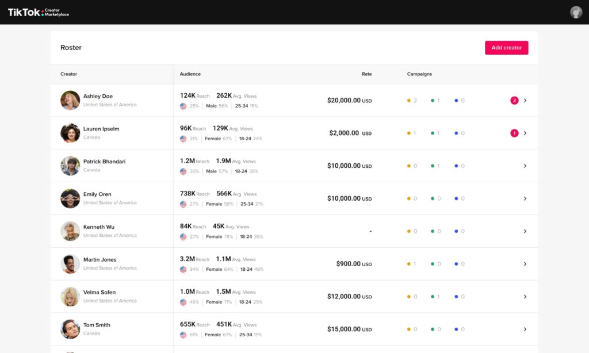The height and width of the screenshot is (353, 589).
Task: Click the Add creator button
Action: pos(506,48)
